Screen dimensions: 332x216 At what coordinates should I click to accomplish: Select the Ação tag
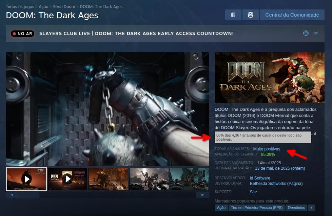221,208
